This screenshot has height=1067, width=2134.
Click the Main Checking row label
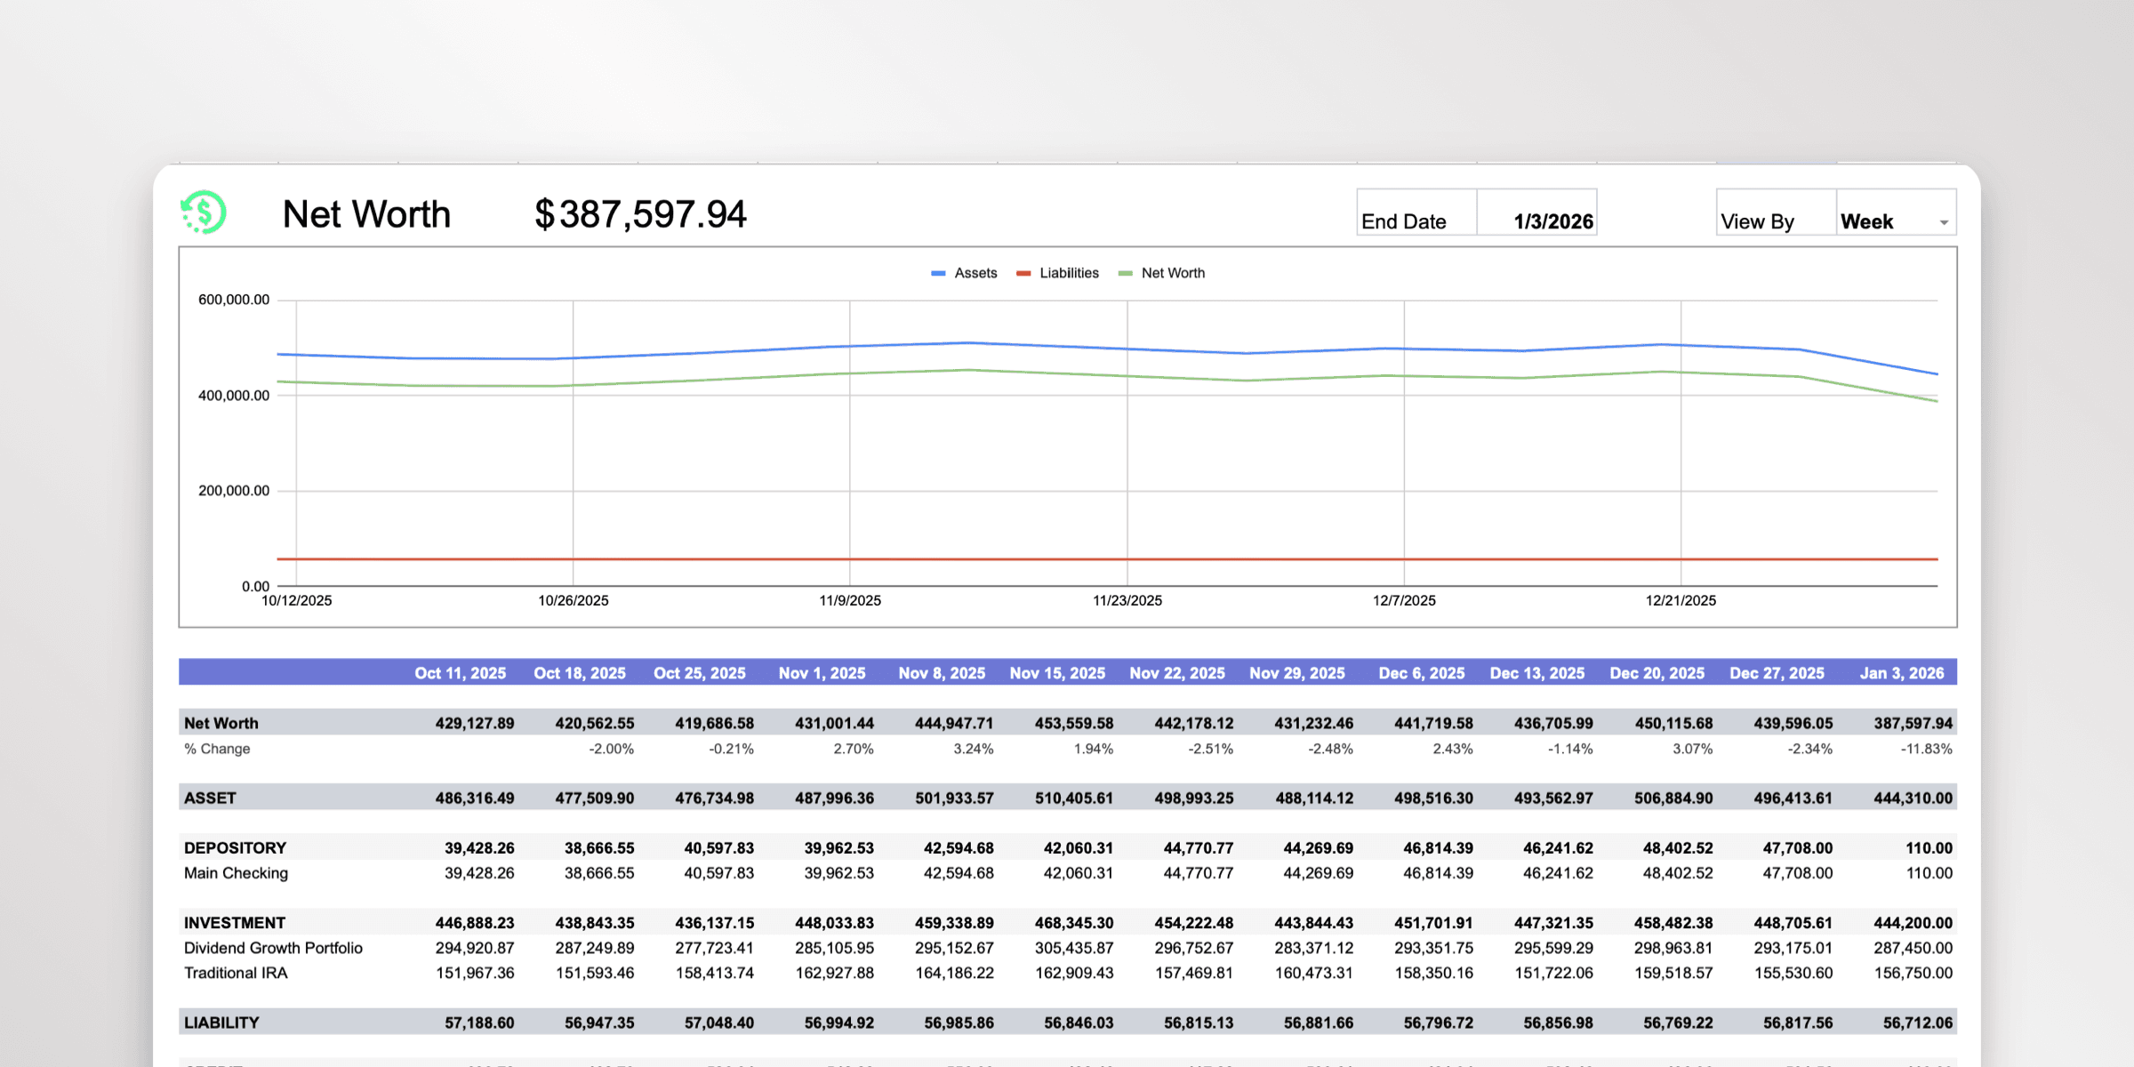[235, 873]
